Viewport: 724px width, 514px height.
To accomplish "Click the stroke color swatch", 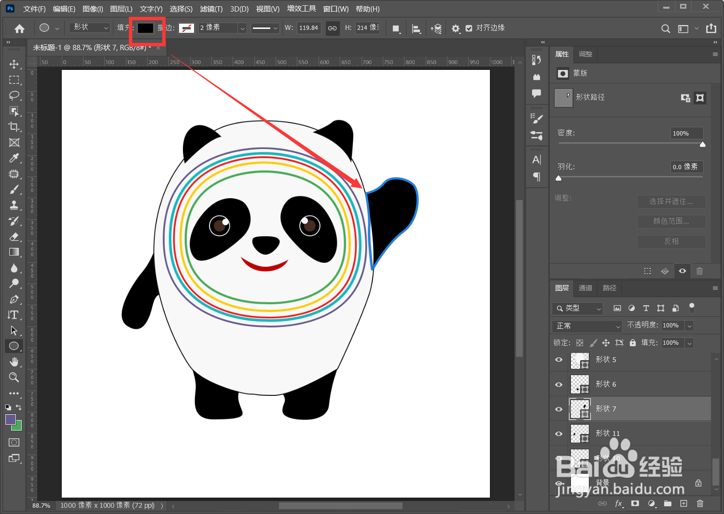I will [x=186, y=28].
